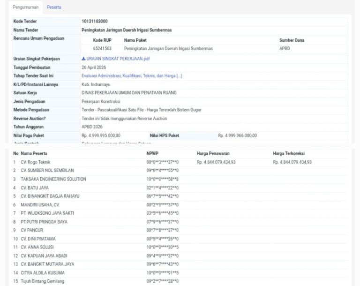Image resolution: width=360 pixels, height=286 pixels.
Task: Select the Kode RUP value 65241563
Action: 102,48
